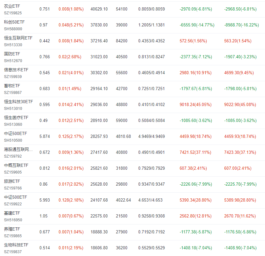Open the 港股通互联网 fund name

(19, 149)
